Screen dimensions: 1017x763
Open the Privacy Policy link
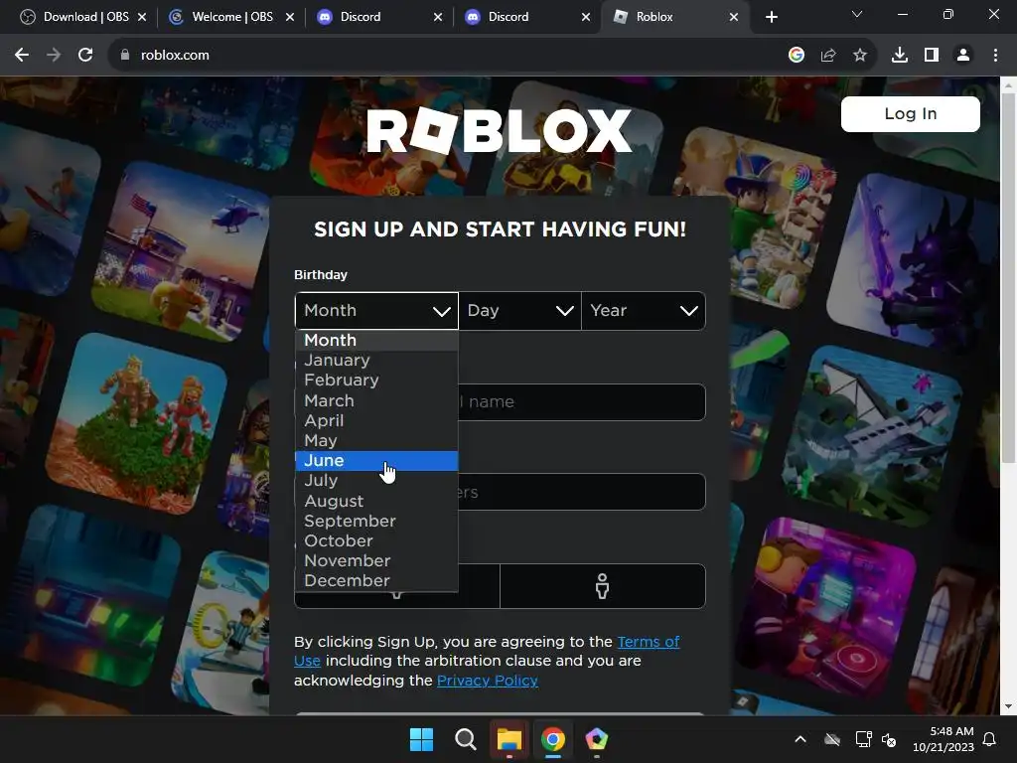[x=487, y=681]
